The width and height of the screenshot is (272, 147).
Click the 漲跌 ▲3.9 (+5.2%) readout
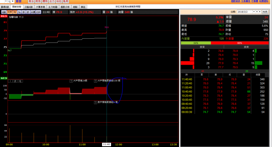82,12
